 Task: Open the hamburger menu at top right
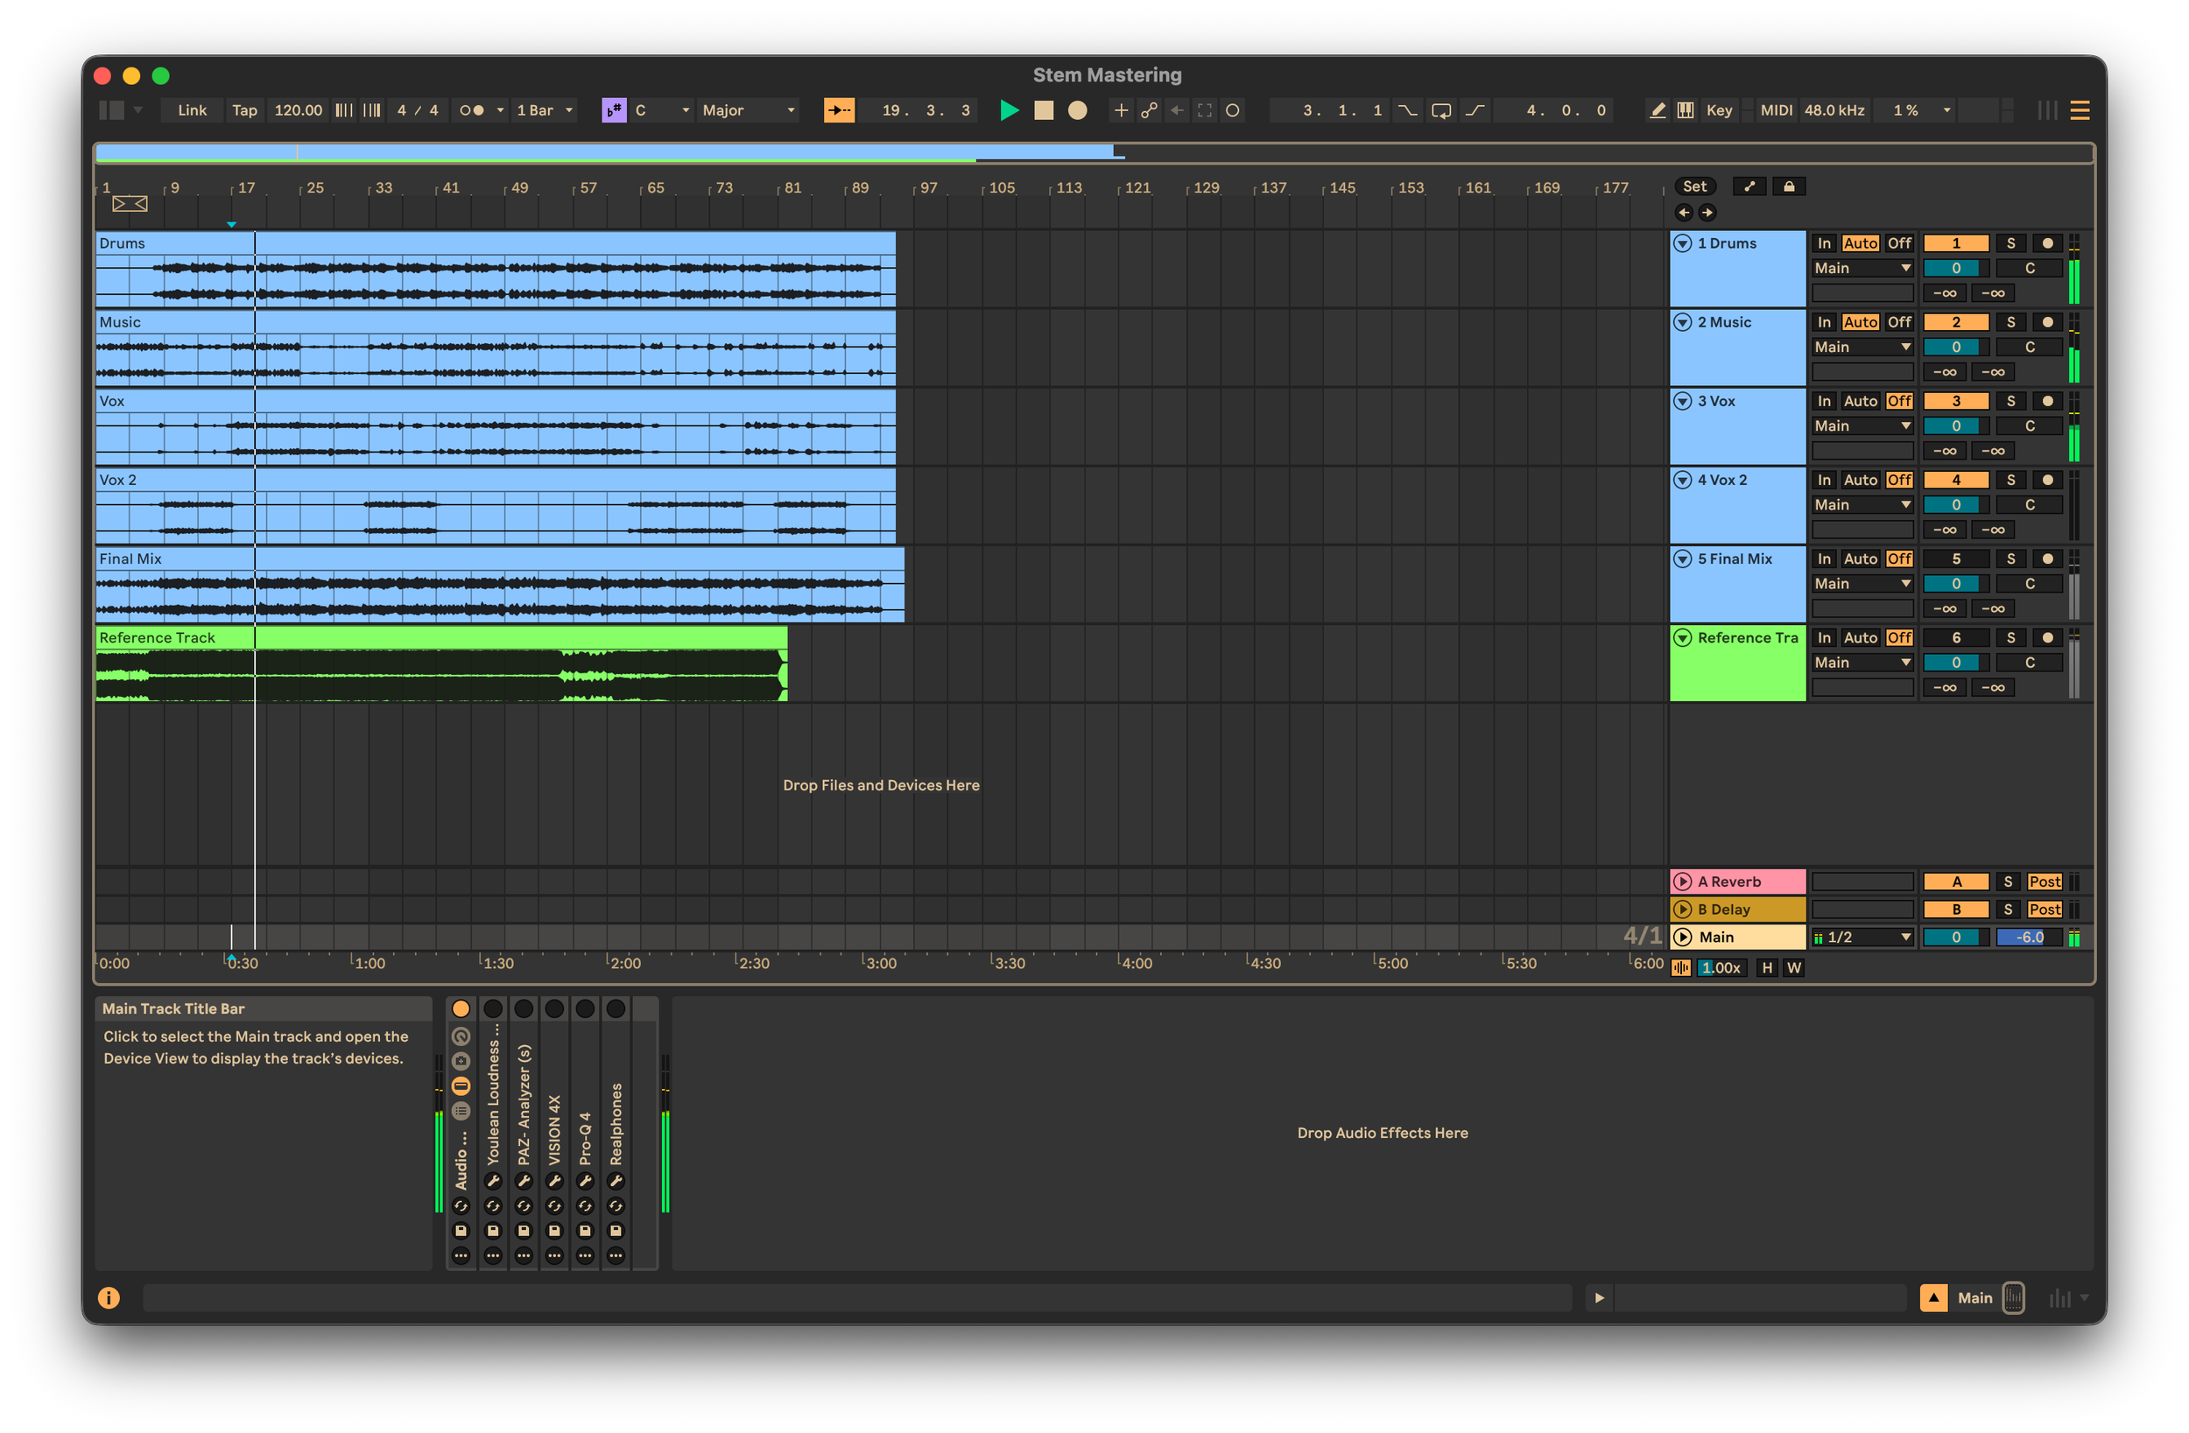pos(2080,110)
